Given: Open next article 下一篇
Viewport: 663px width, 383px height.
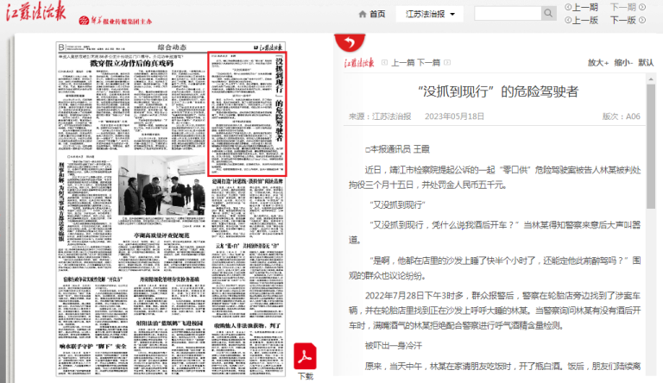Looking at the screenshot, I should tap(429, 63).
